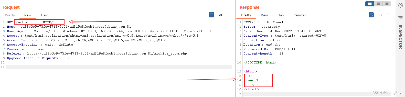Click the GET /action.php request line
405x97 pixels.
[x=33, y=22]
